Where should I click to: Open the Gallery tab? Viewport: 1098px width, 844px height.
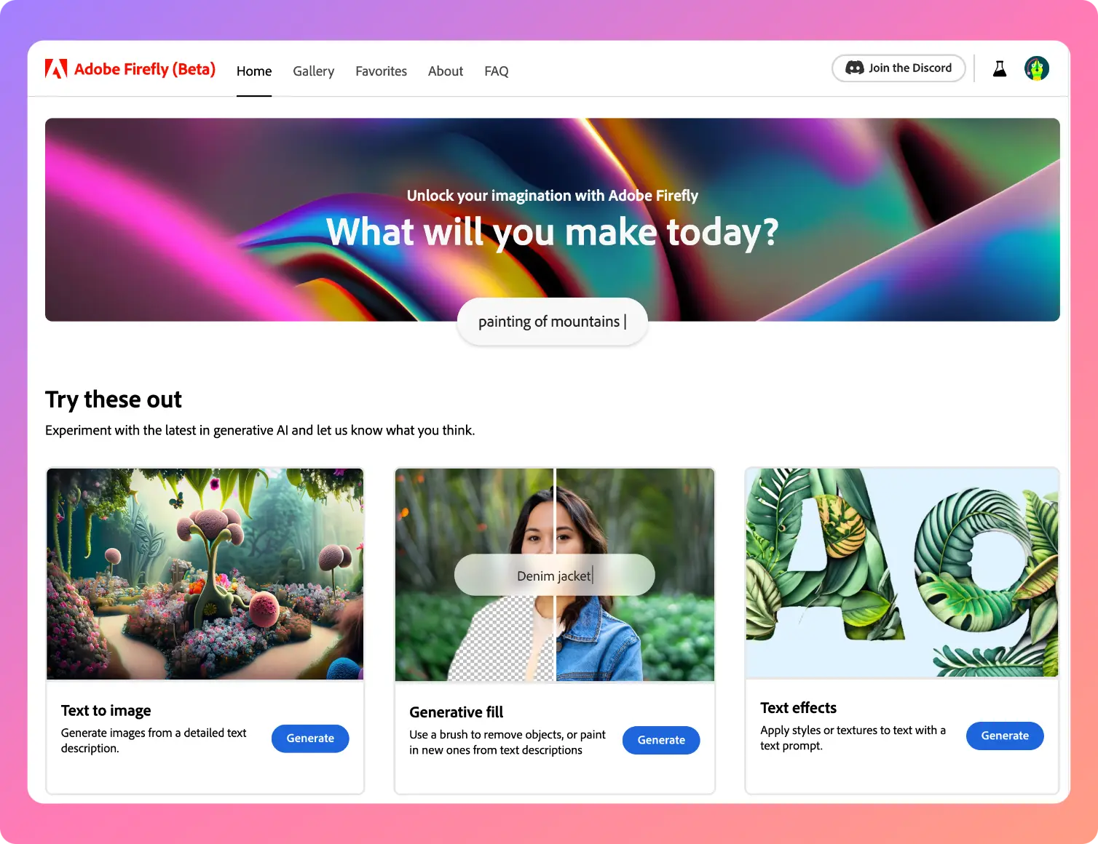[x=314, y=71]
